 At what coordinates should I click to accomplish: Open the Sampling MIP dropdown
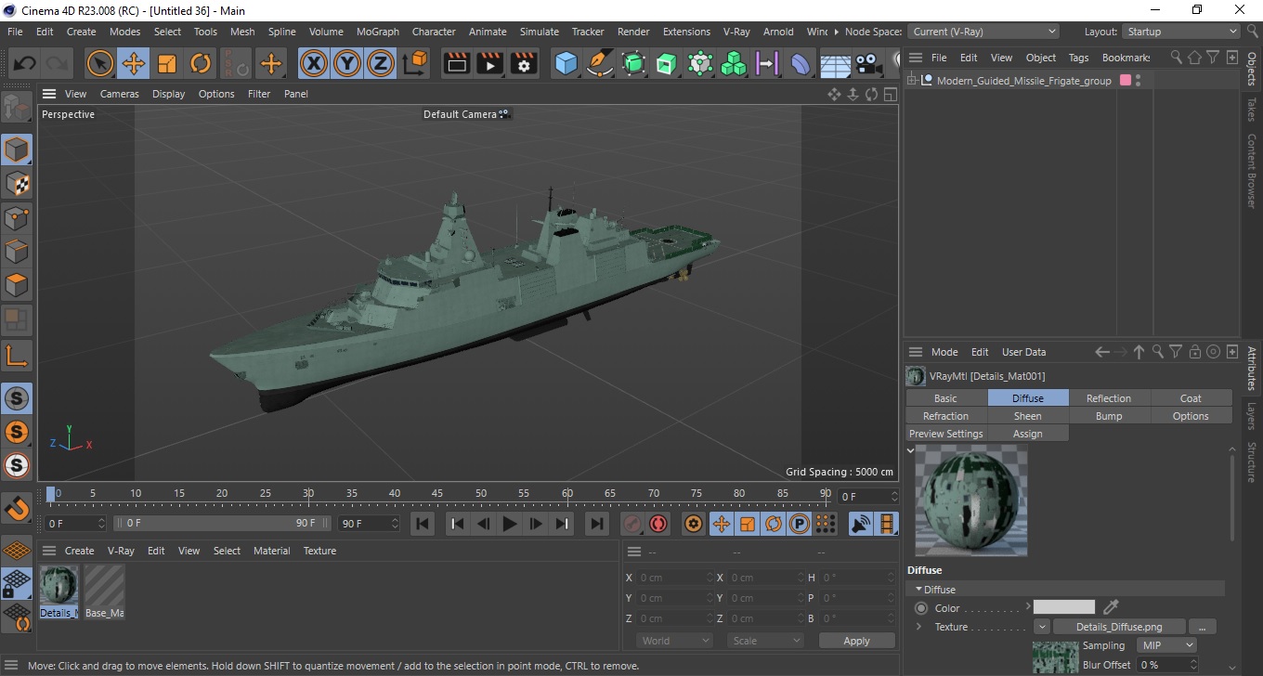1167,645
